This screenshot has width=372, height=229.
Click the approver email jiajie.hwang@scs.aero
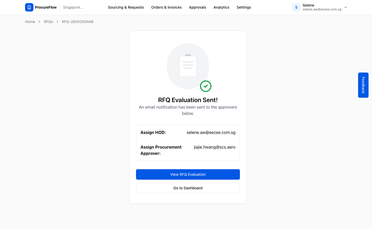(215, 147)
